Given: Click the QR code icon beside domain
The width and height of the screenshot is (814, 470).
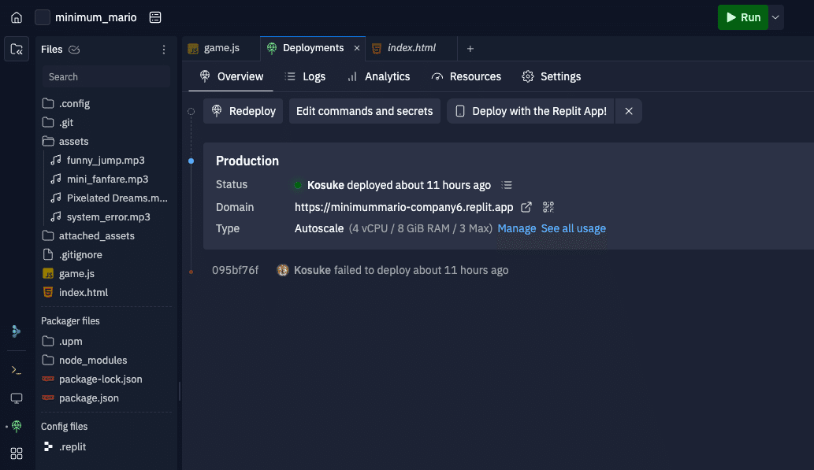Looking at the screenshot, I should click(548, 207).
